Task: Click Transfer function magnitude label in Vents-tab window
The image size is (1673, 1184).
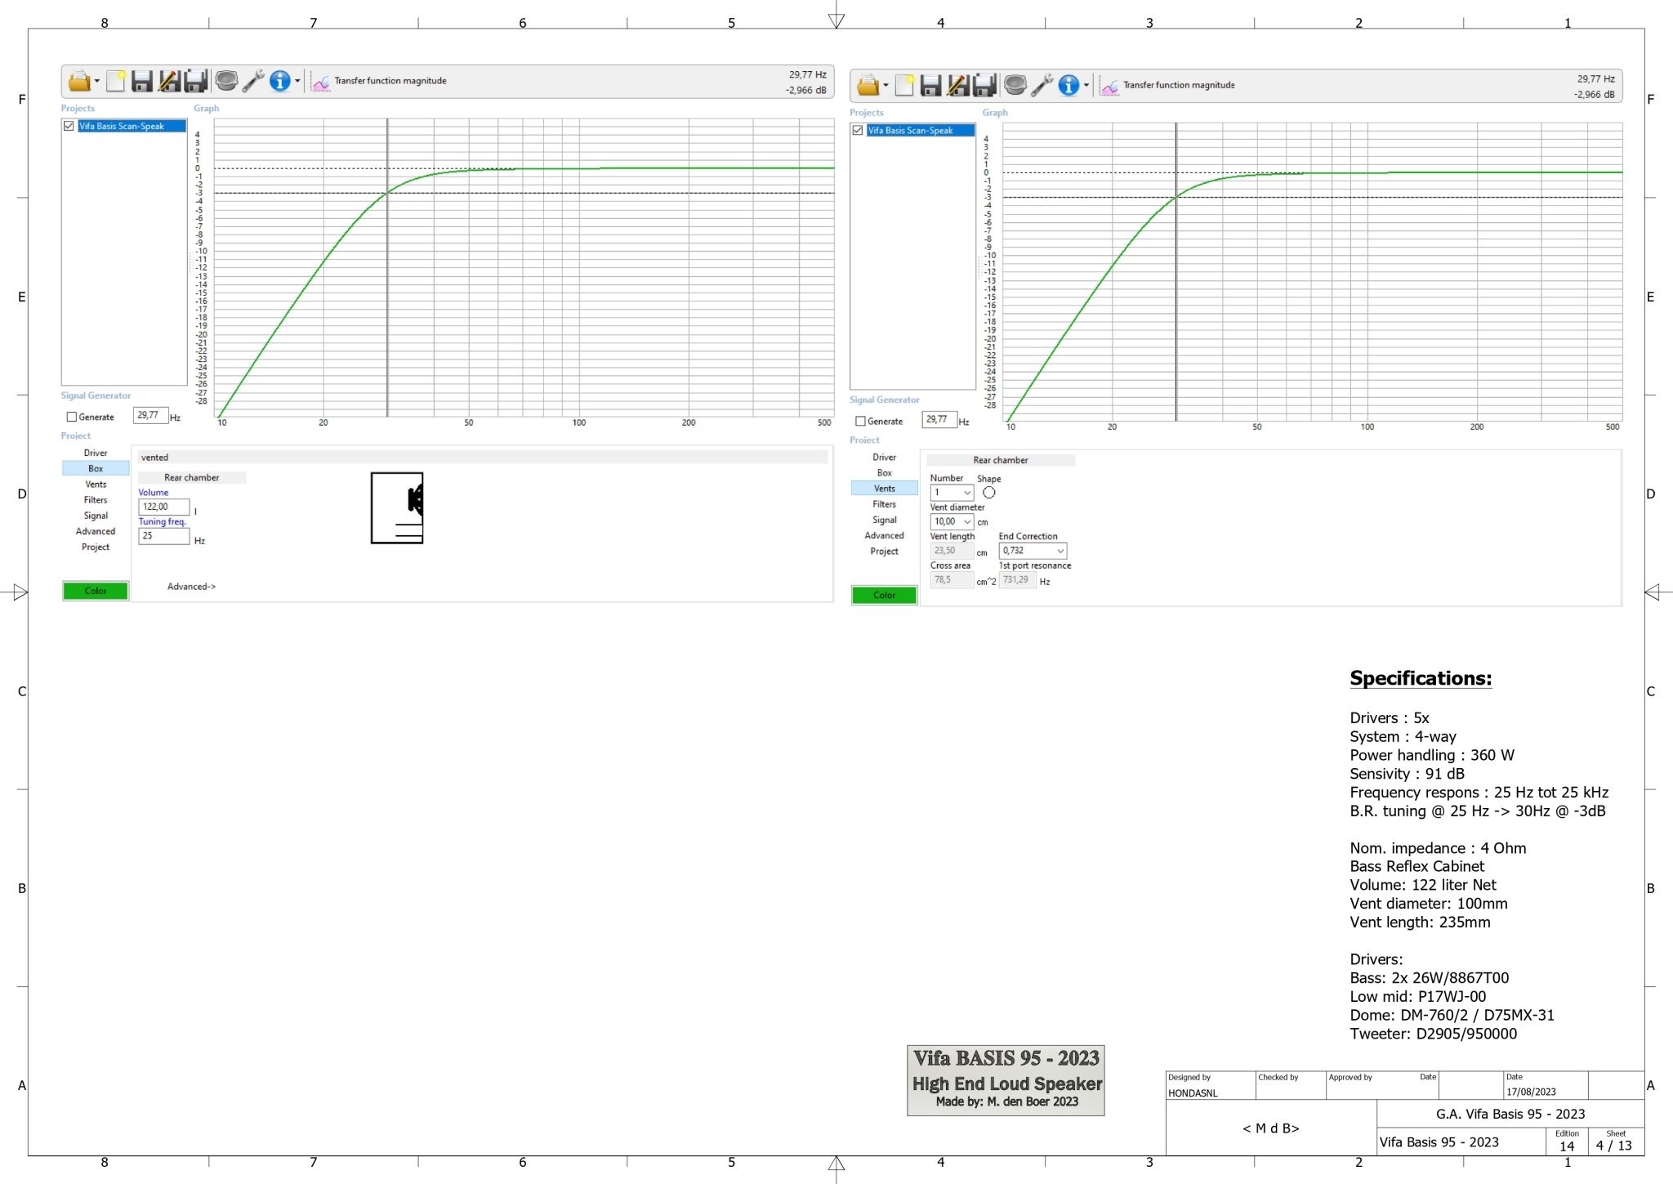Action: (x=1179, y=85)
